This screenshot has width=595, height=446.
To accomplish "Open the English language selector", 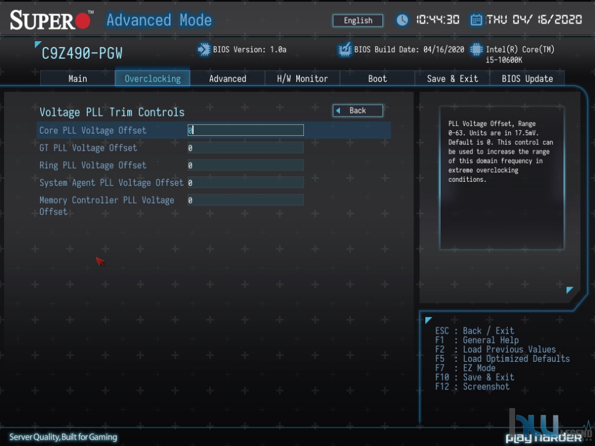I will [x=358, y=21].
